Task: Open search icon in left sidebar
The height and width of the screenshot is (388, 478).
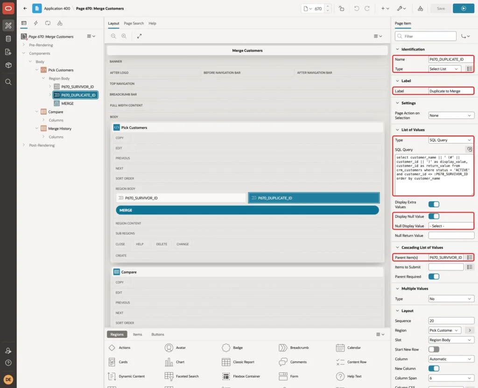Action: pos(8,82)
